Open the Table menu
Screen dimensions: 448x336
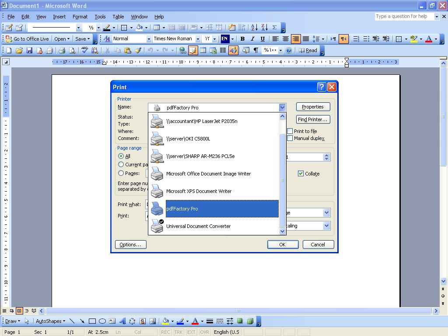[118, 17]
